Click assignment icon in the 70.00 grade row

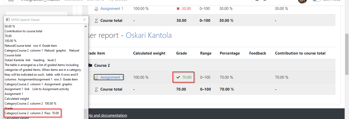coord(97,77)
